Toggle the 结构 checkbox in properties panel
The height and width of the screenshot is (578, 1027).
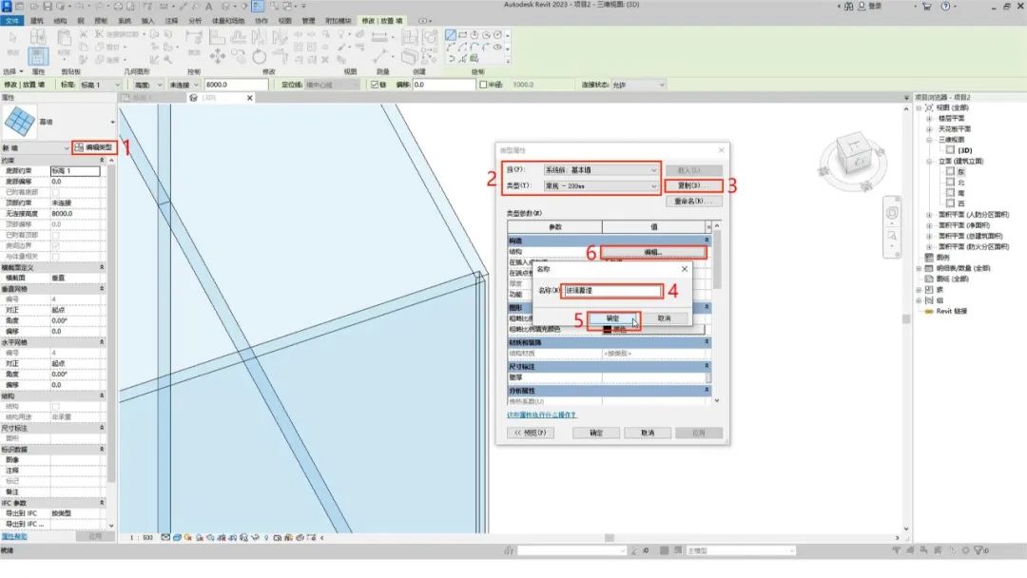point(54,406)
